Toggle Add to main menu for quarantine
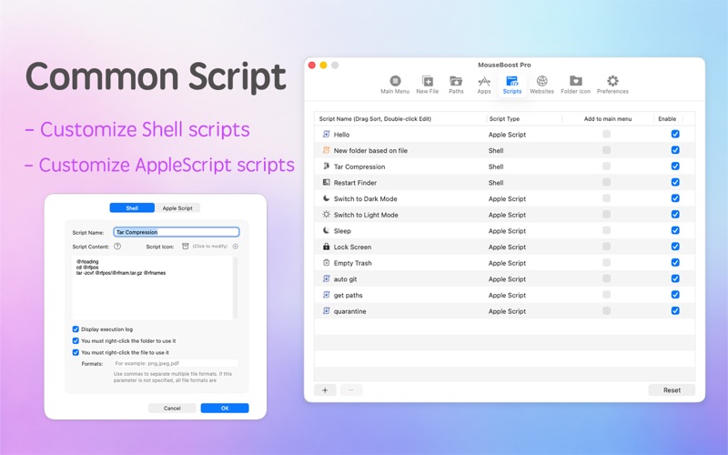Image resolution: width=728 pixels, height=455 pixels. (x=606, y=310)
